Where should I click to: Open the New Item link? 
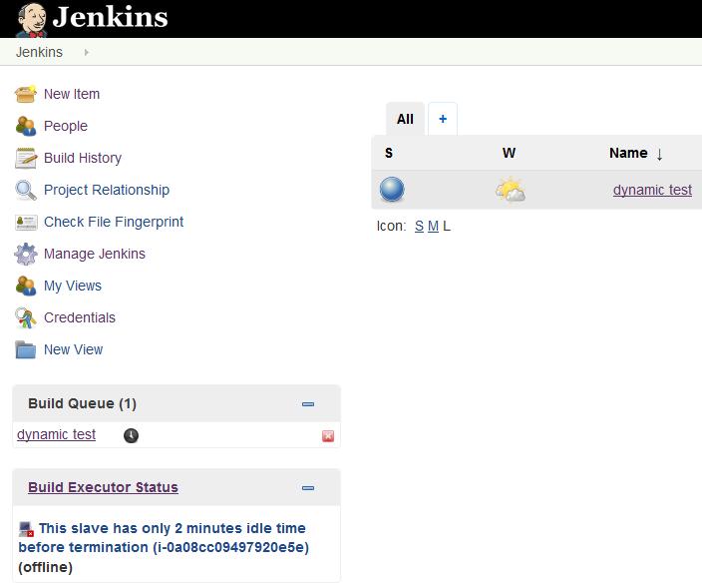point(72,94)
